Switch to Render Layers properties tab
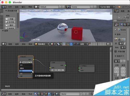The image size is (130, 96). click(x=125, y=25)
